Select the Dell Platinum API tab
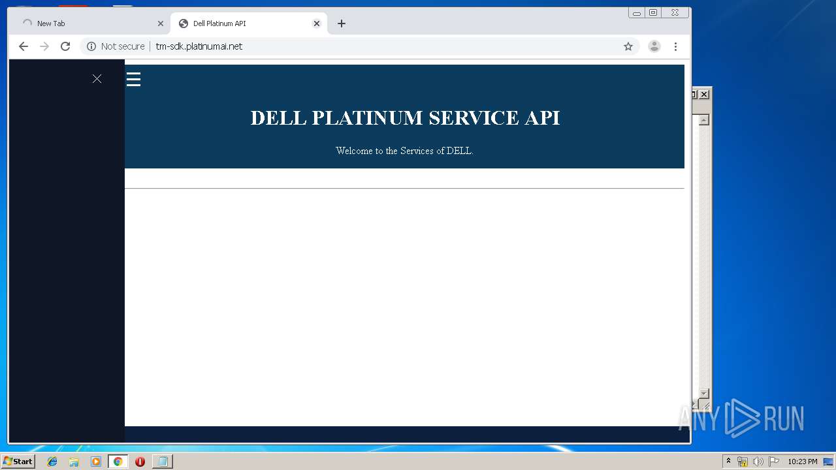The image size is (836, 470). point(248,23)
